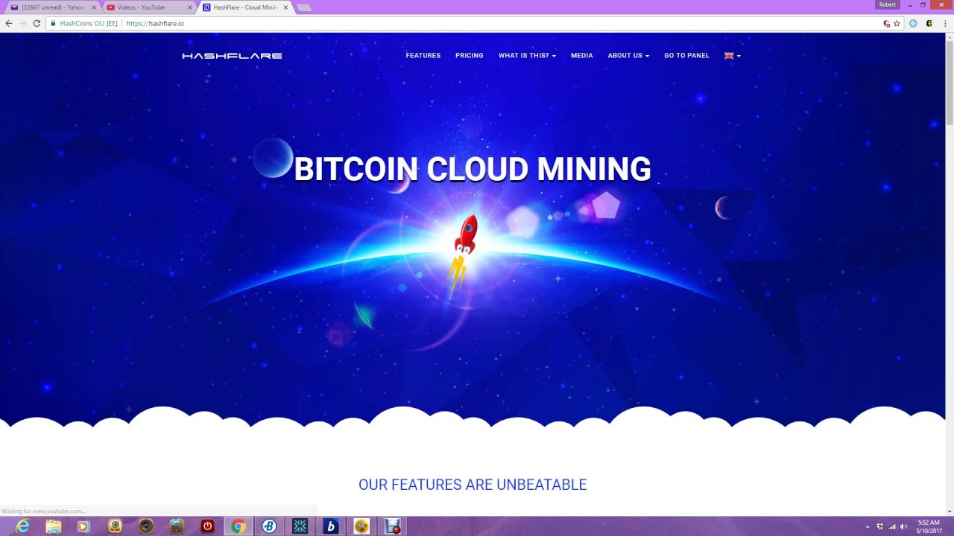The height and width of the screenshot is (536, 954).
Task: Close the HashFlare tab
Action: coord(285,7)
